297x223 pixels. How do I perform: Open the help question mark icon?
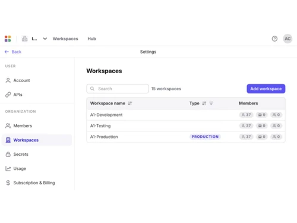274,39
